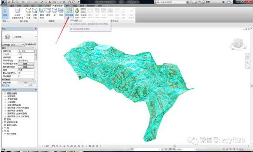This screenshot has width=253, height=152.
Task: Open the quick access toolbar customize arrow
Action: [x=79, y=2]
